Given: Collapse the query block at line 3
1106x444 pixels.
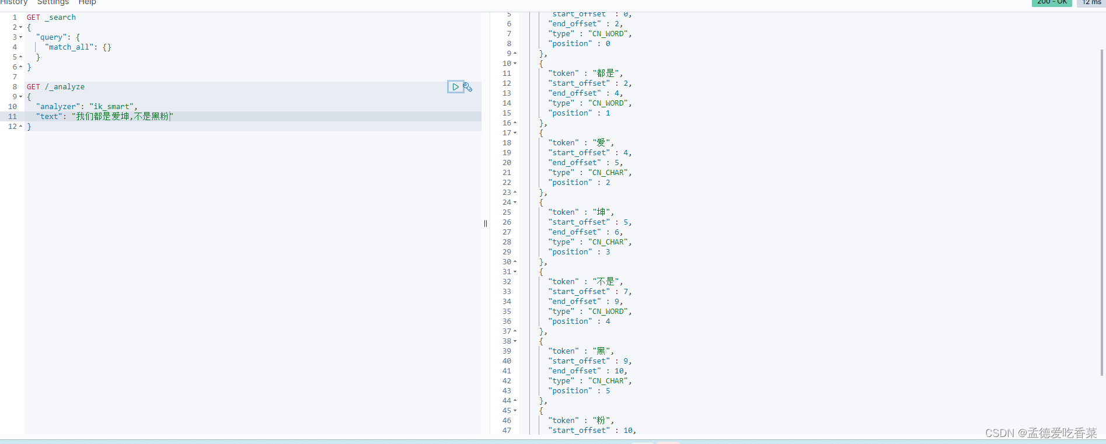Looking at the screenshot, I should pyautogui.click(x=21, y=37).
